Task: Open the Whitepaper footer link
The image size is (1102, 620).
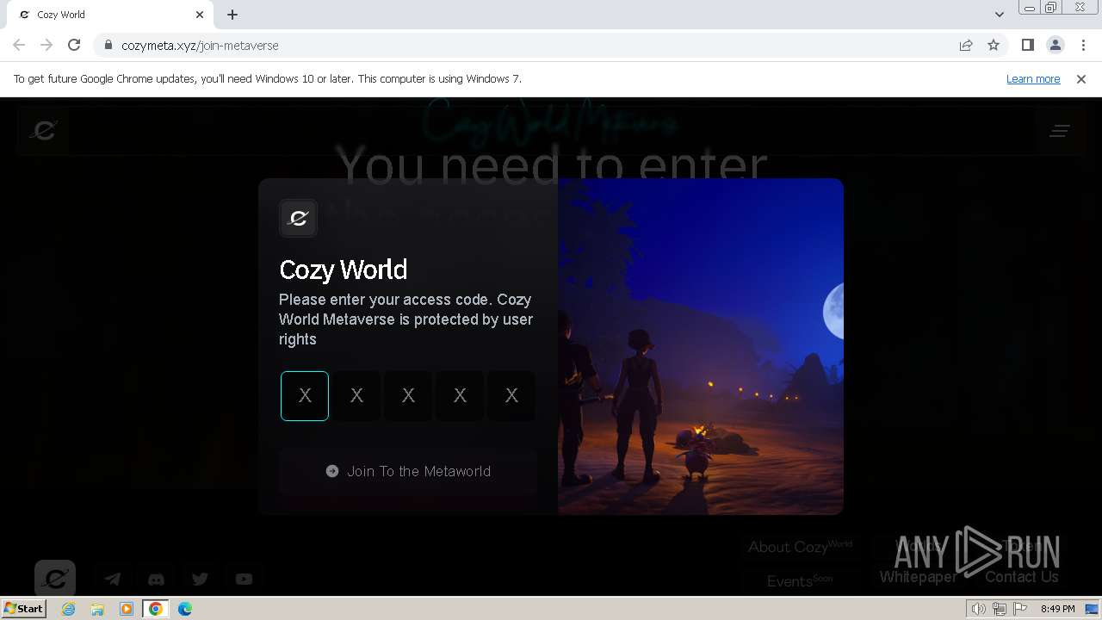Action: [x=918, y=577]
